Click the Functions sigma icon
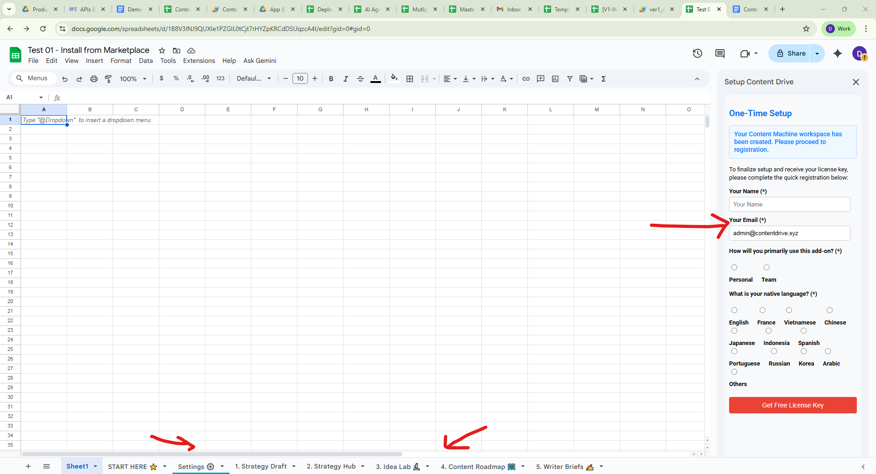 tap(604, 79)
